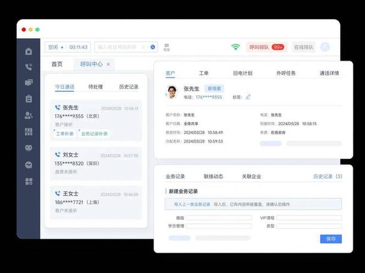Click the 全体共享 customer ownership value

191,124
